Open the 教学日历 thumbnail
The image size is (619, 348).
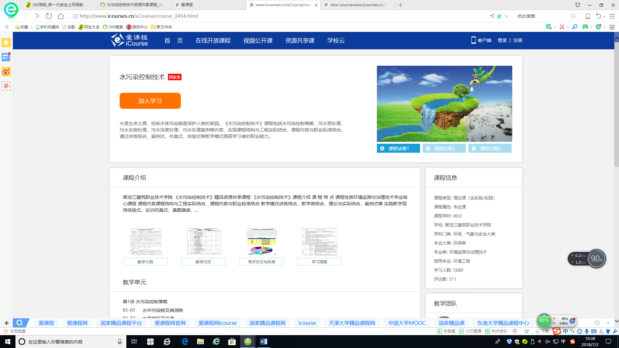pos(203,242)
